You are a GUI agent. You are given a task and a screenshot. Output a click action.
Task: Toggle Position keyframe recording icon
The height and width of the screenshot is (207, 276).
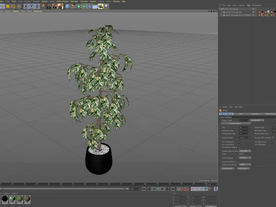pyautogui.click(x=193, y=189)
